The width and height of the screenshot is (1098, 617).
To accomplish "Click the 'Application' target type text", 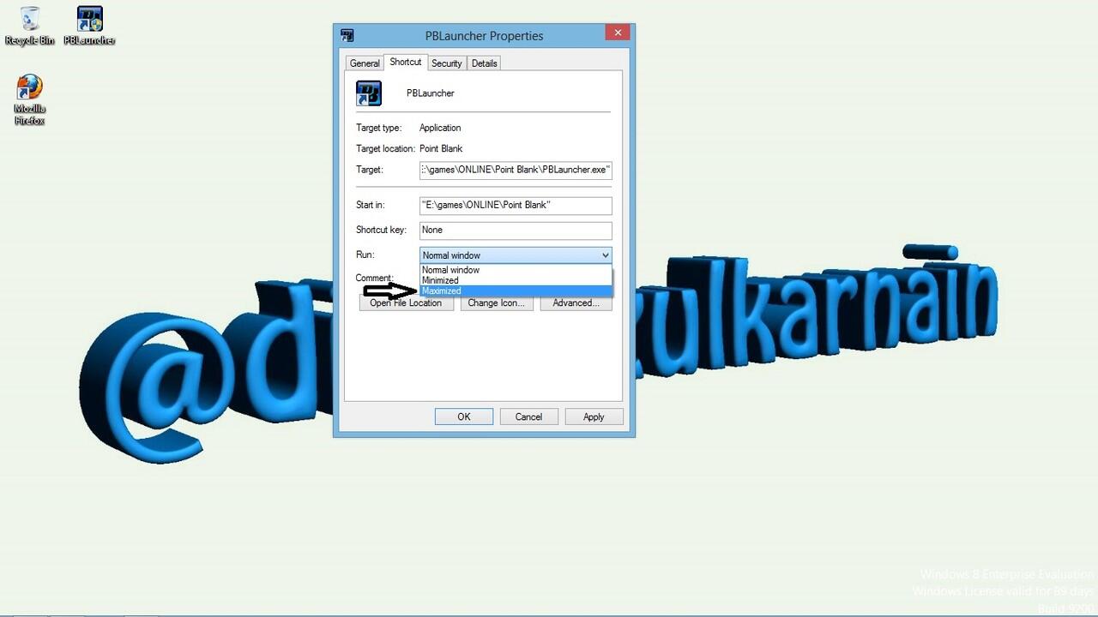I will 440,128.
